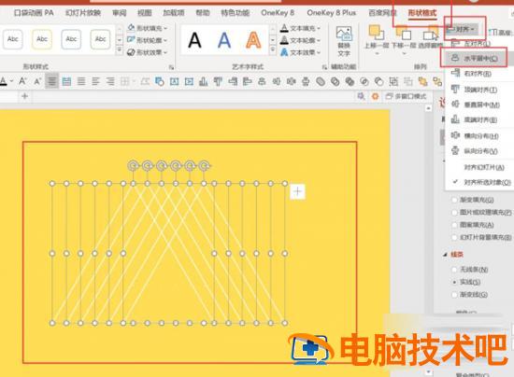Screen dimensions: 514x377
Task: Select 图案填充 (Pattern fill) radio button
Action: pyautogui.click(x=454, y=225)
